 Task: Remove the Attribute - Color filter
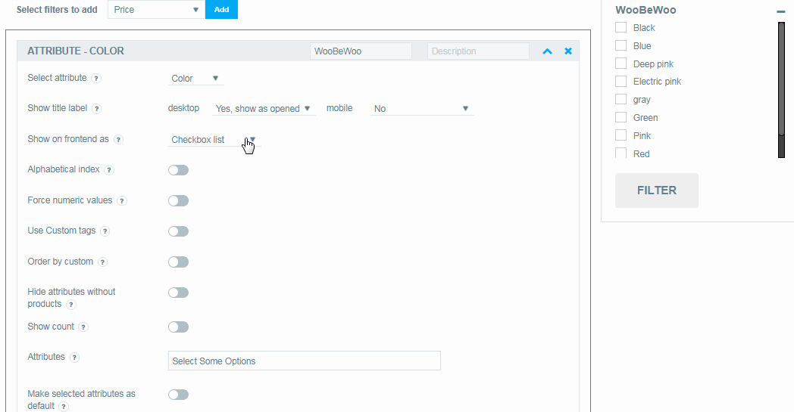568,51
